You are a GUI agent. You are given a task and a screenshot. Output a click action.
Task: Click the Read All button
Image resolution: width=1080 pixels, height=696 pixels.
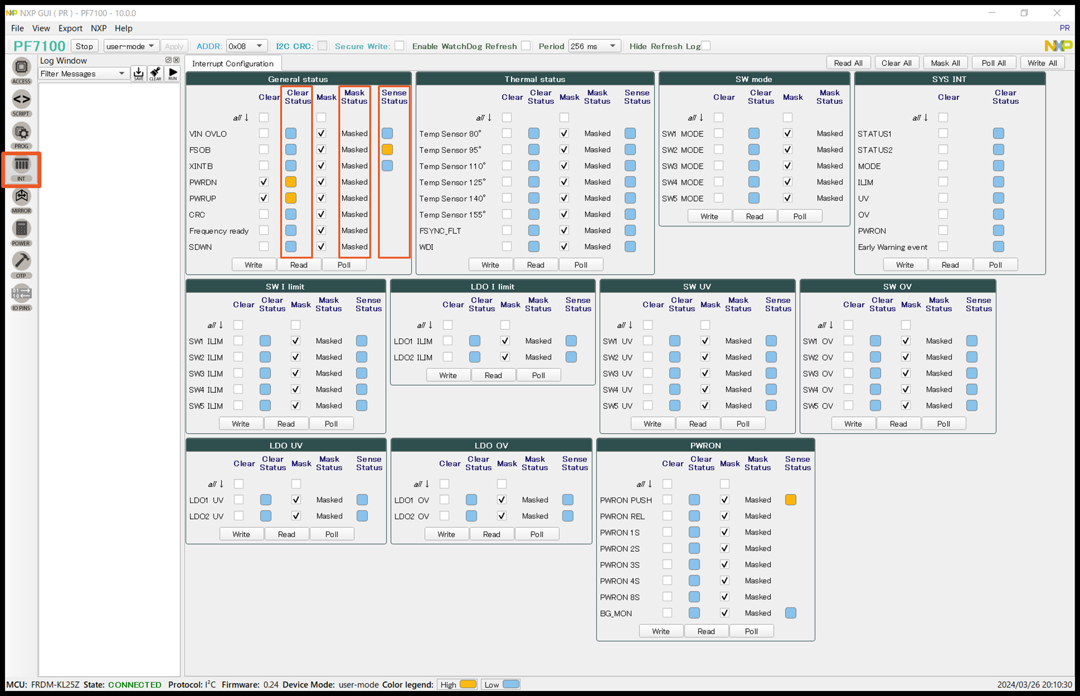coord(848,63)
